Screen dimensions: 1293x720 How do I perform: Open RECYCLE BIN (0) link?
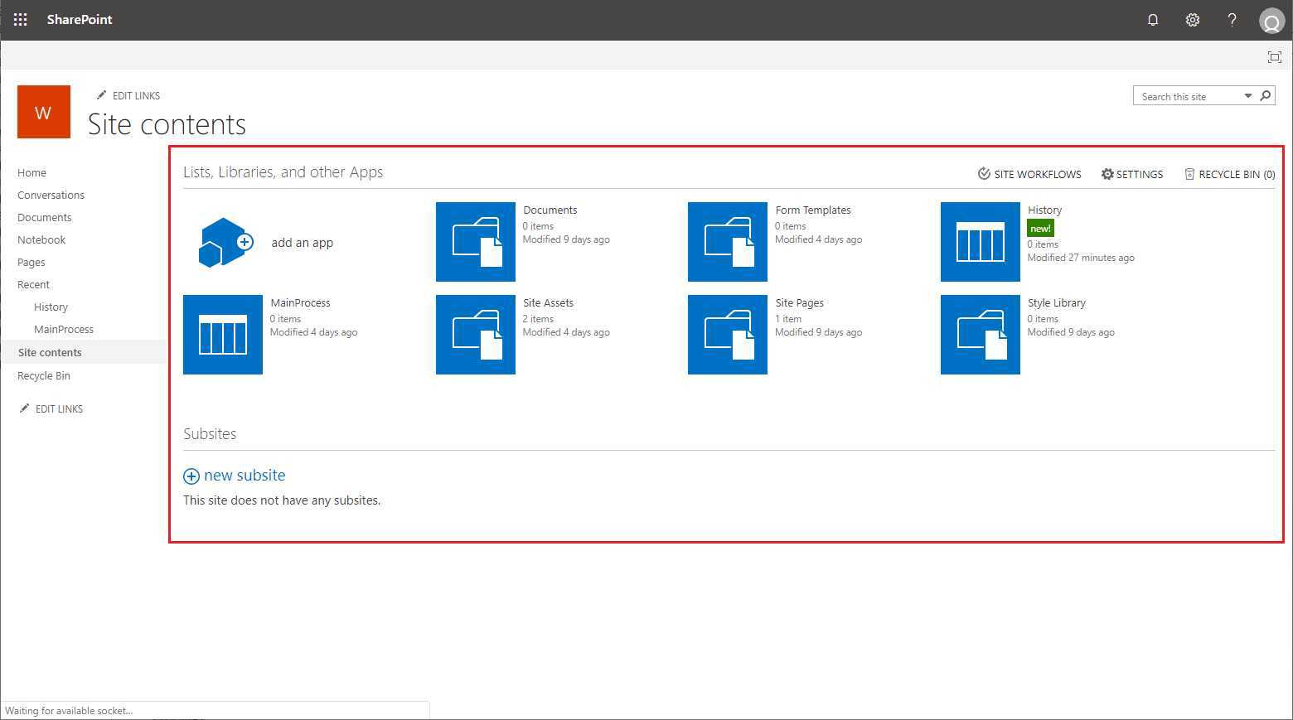click(x=1230, y=174)
